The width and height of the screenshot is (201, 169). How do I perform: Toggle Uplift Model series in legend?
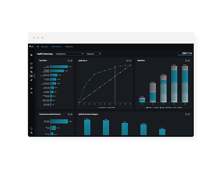click(x=102, y=107)
